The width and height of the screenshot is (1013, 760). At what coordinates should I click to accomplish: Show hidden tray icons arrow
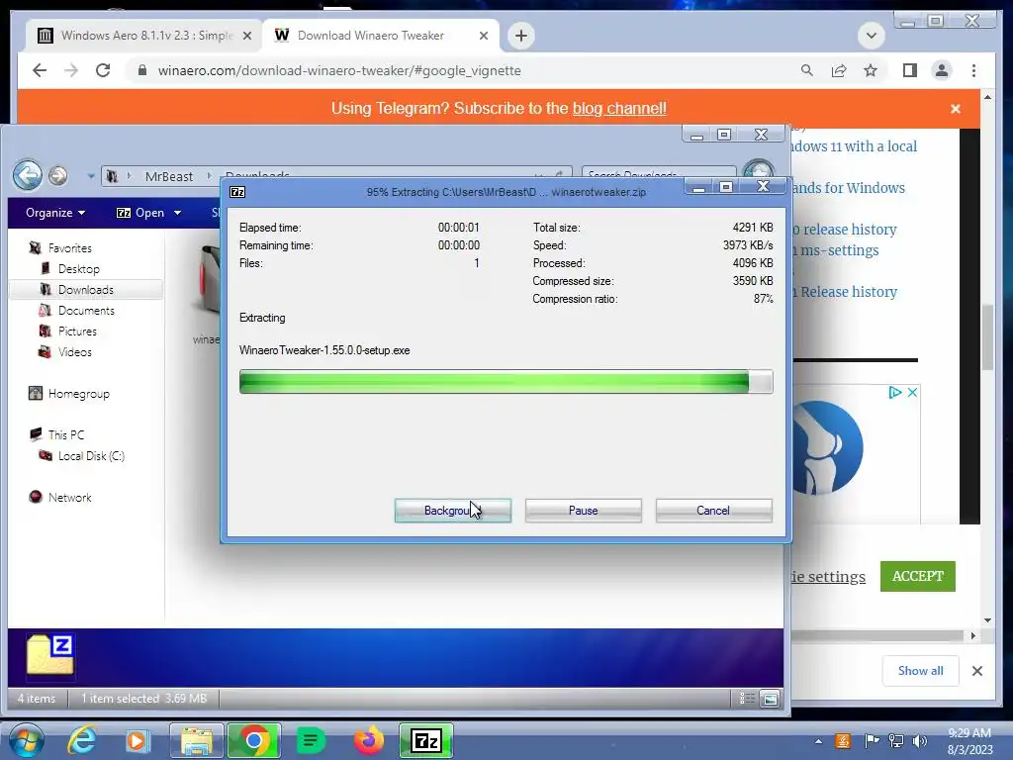click(818, 741)
